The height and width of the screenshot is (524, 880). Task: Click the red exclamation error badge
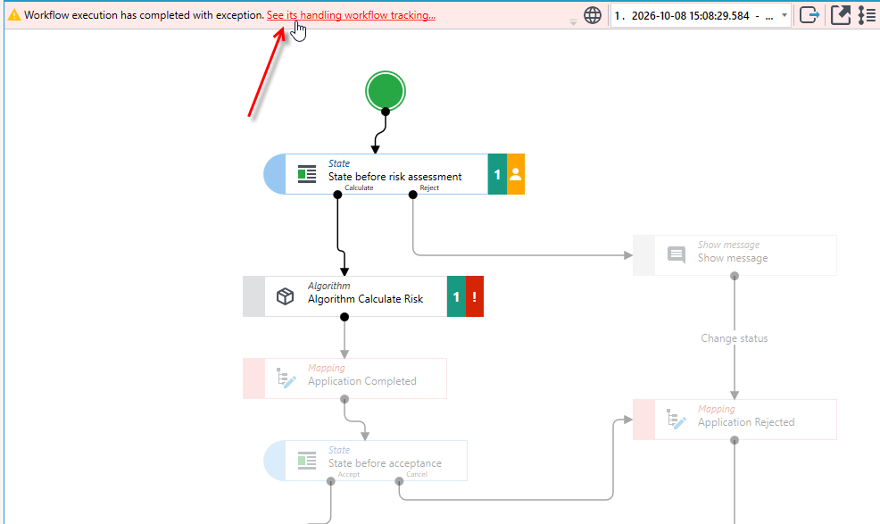(474, 296)
